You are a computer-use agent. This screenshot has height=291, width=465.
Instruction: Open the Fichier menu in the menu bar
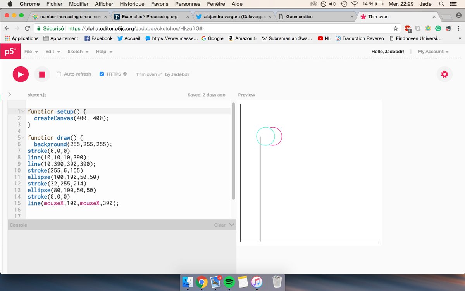click(x=54, y=4)
